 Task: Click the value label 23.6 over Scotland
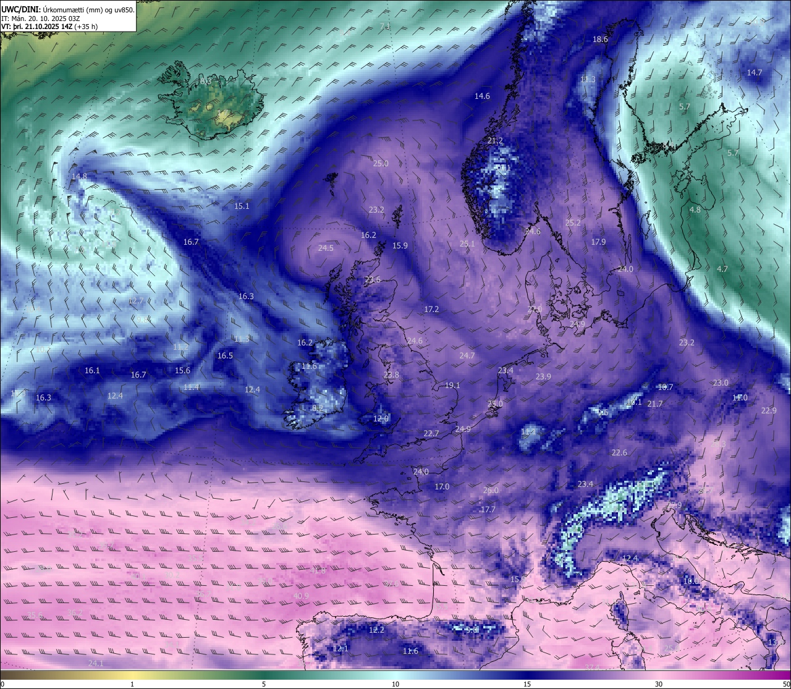point(373,280)
